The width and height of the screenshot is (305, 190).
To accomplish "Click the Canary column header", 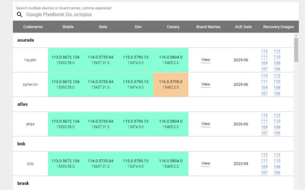I will [x=173, y=27].
